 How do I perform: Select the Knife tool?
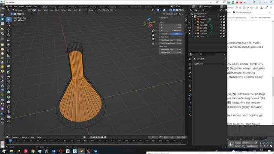(9, 87)
